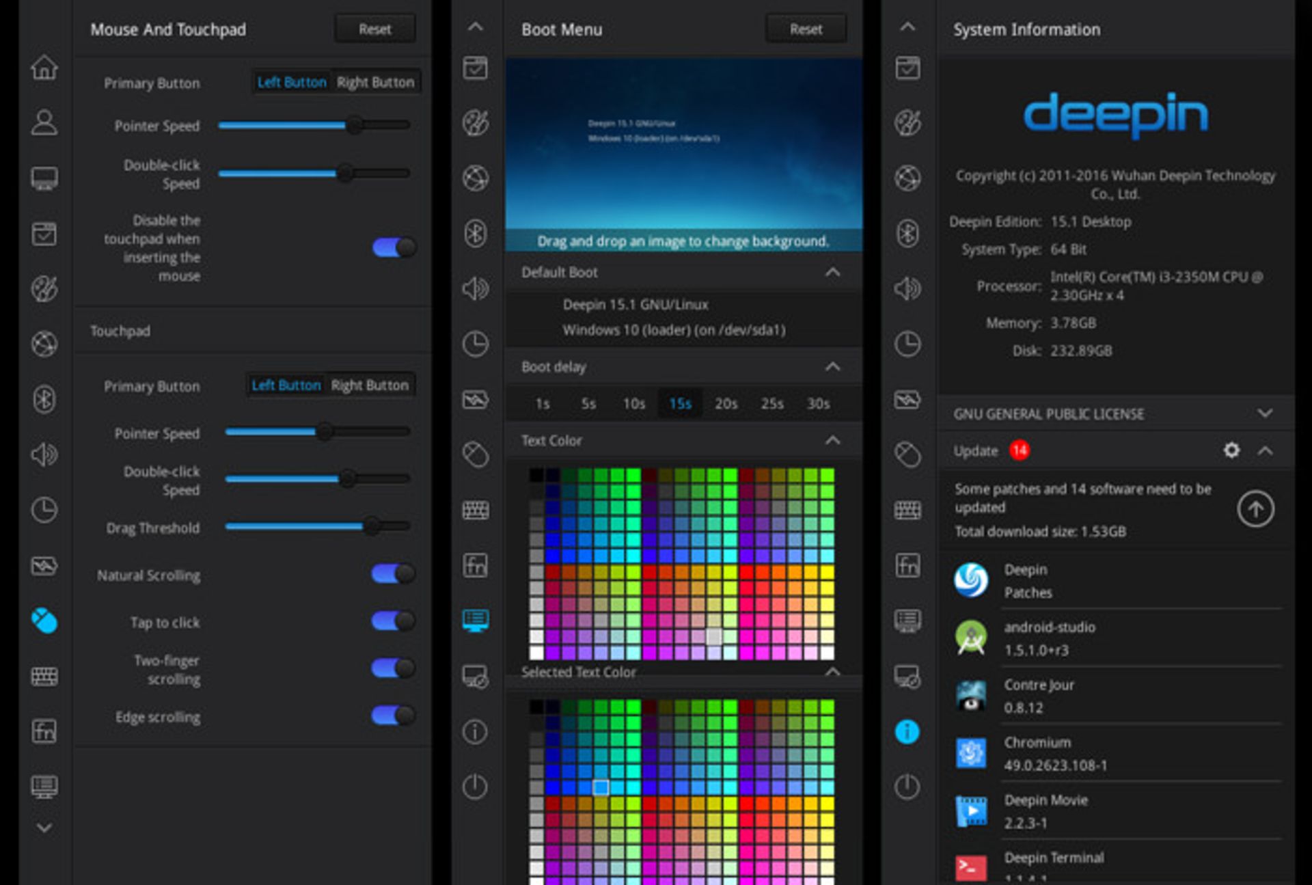Select the android-studio app icon
This screenshot has height=885, width=1312.
coord(971,638)
